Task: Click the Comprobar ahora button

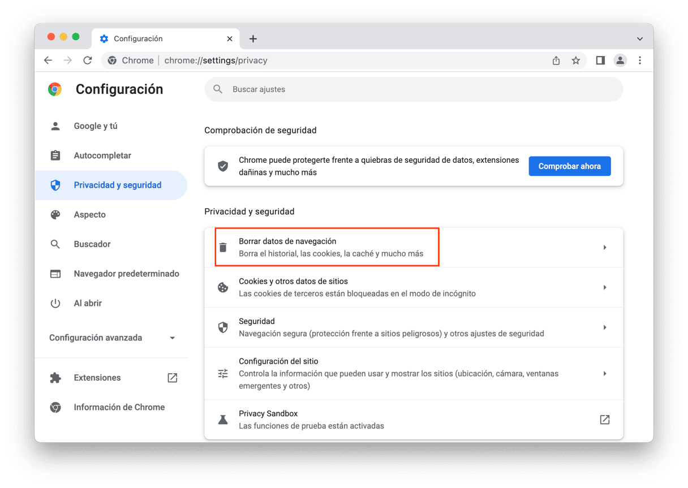Action: coord(570,166)
